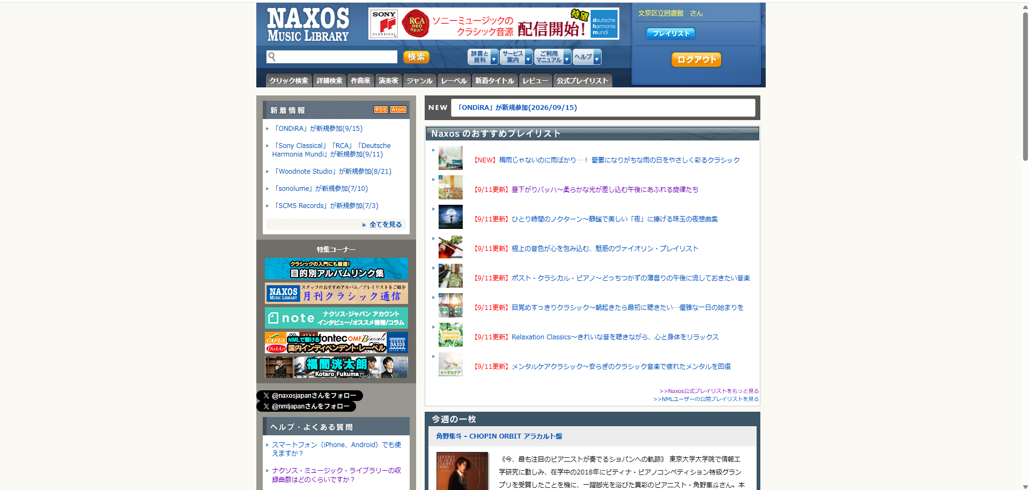Open the 作曲家 tab
Viewport: 1029px width, 490px height.
pos(360,80)
